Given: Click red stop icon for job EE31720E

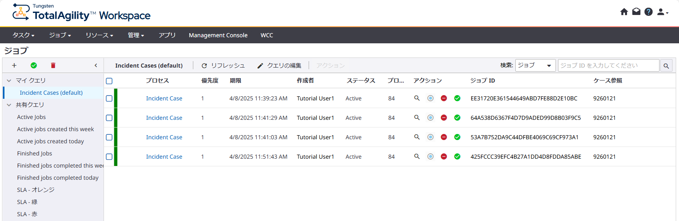Looking at the screenshot, I should [444, 98].
